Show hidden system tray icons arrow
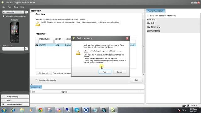The image size is (201, 113). coord(175,110)
